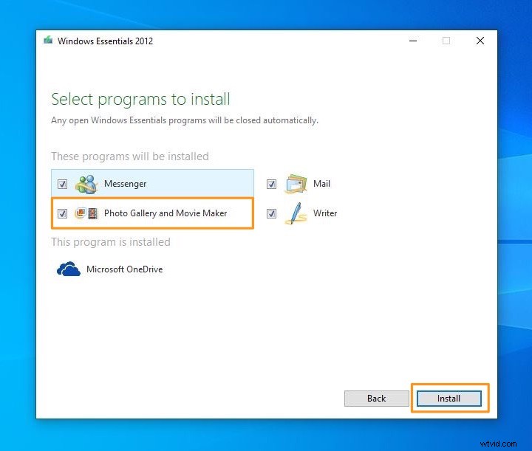Toggle the Photo Gallery and Movie Maker checkbox
The width and height of the screenshot is (532, 451).
62,213
